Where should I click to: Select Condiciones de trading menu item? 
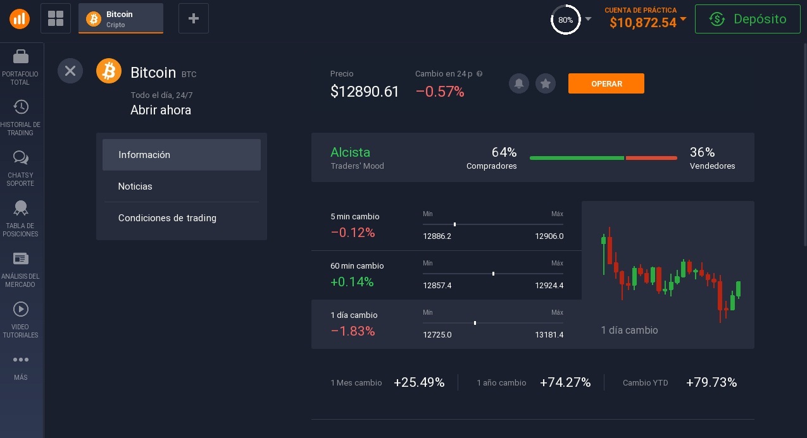click(x=182, y=218)
